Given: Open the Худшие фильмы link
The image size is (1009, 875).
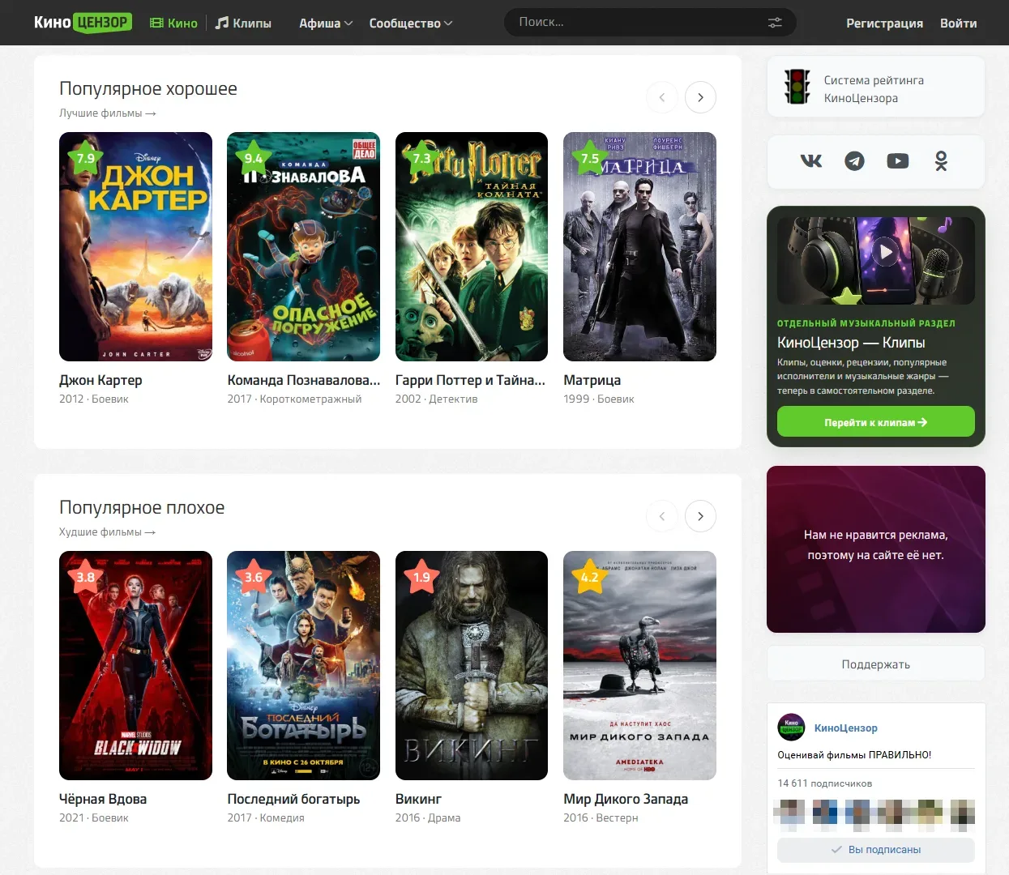Looking at the screenshot, I should [108, 532].
